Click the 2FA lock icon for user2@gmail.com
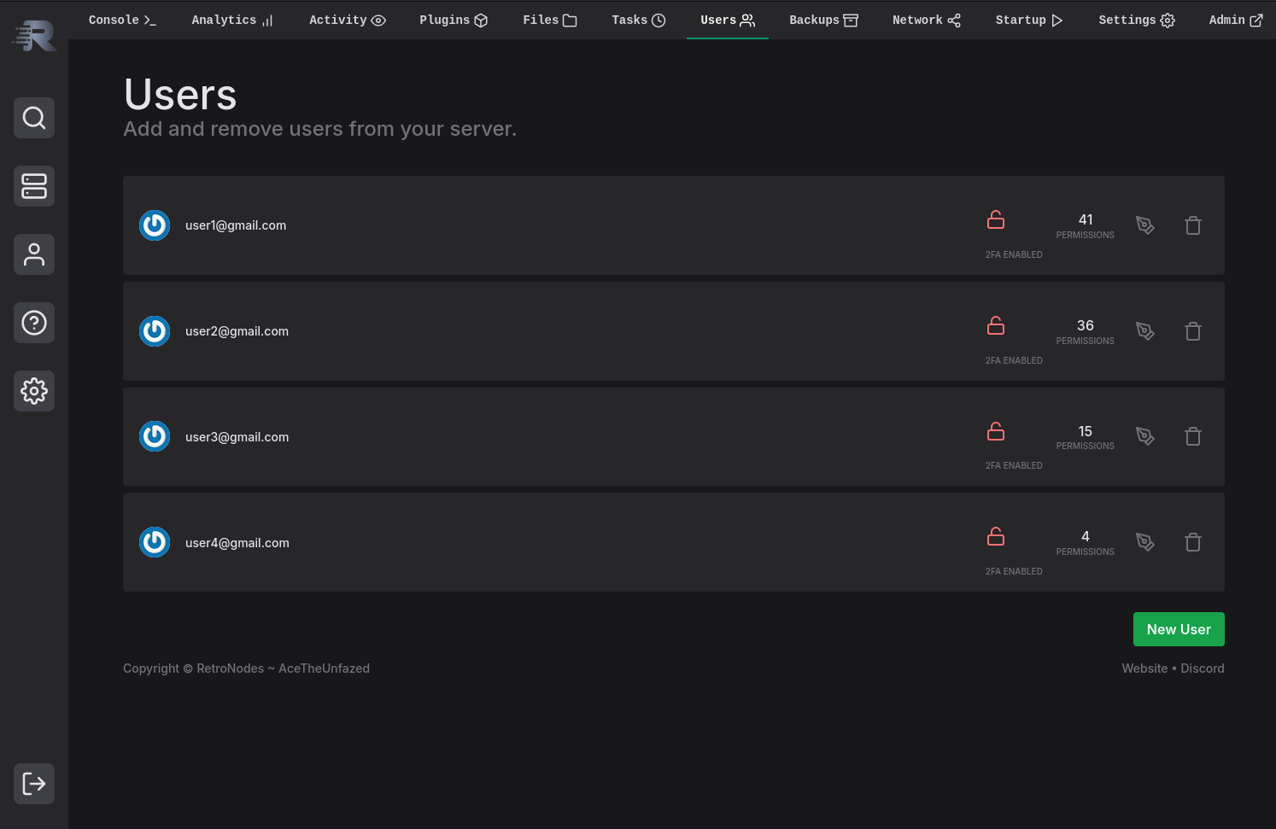This screenshot has width=1276, height=829. coord(996,326)
